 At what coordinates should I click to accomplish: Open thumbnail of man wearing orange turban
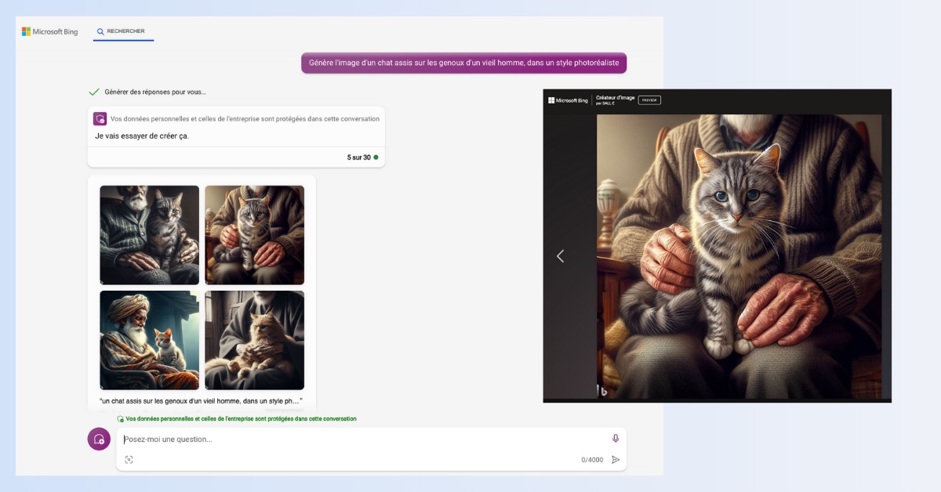coord(150,340)
